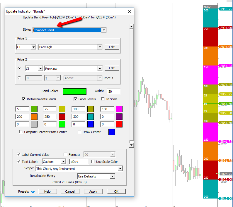Open the Scope dropdown list
The height and width of the screenshot is (207, 233).
120,169
